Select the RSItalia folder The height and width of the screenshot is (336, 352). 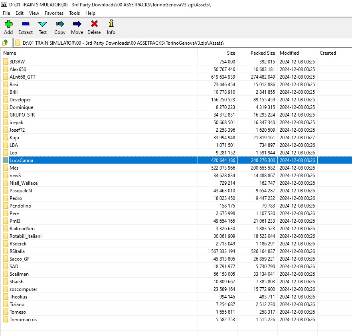(x=17, y=251)
